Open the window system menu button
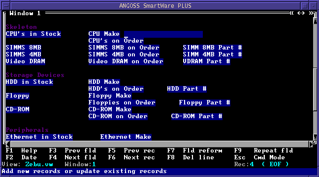The height and width of the screenshot is (177, 319). coord(6,6)
